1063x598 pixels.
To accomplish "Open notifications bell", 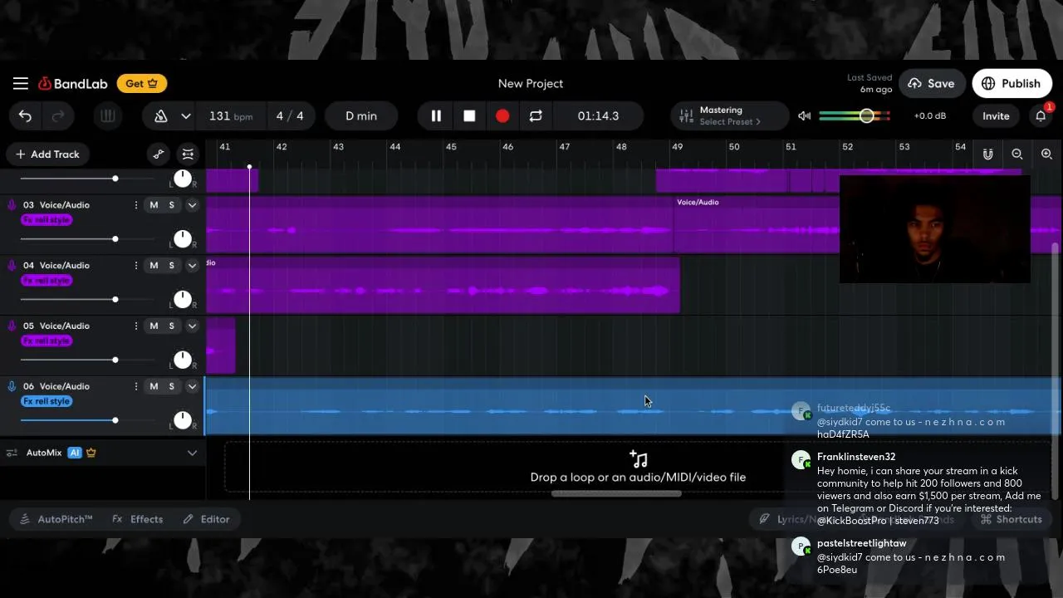I will coord(1041,116).
